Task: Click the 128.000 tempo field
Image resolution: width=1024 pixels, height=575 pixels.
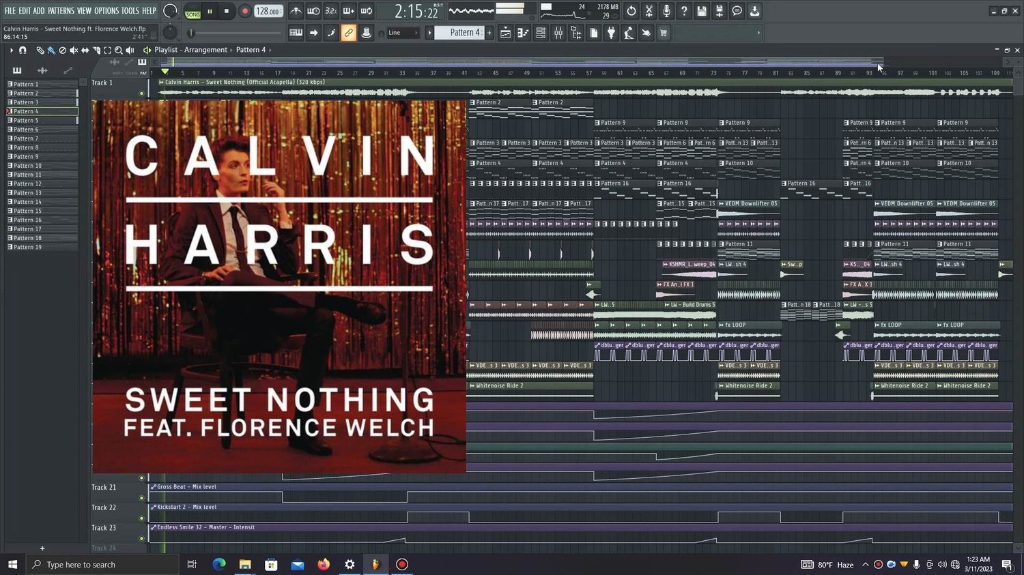Action: point(268,11)
